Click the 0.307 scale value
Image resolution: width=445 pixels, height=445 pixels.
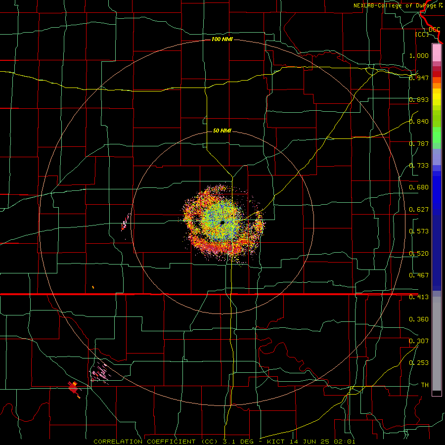click(419, 341)
